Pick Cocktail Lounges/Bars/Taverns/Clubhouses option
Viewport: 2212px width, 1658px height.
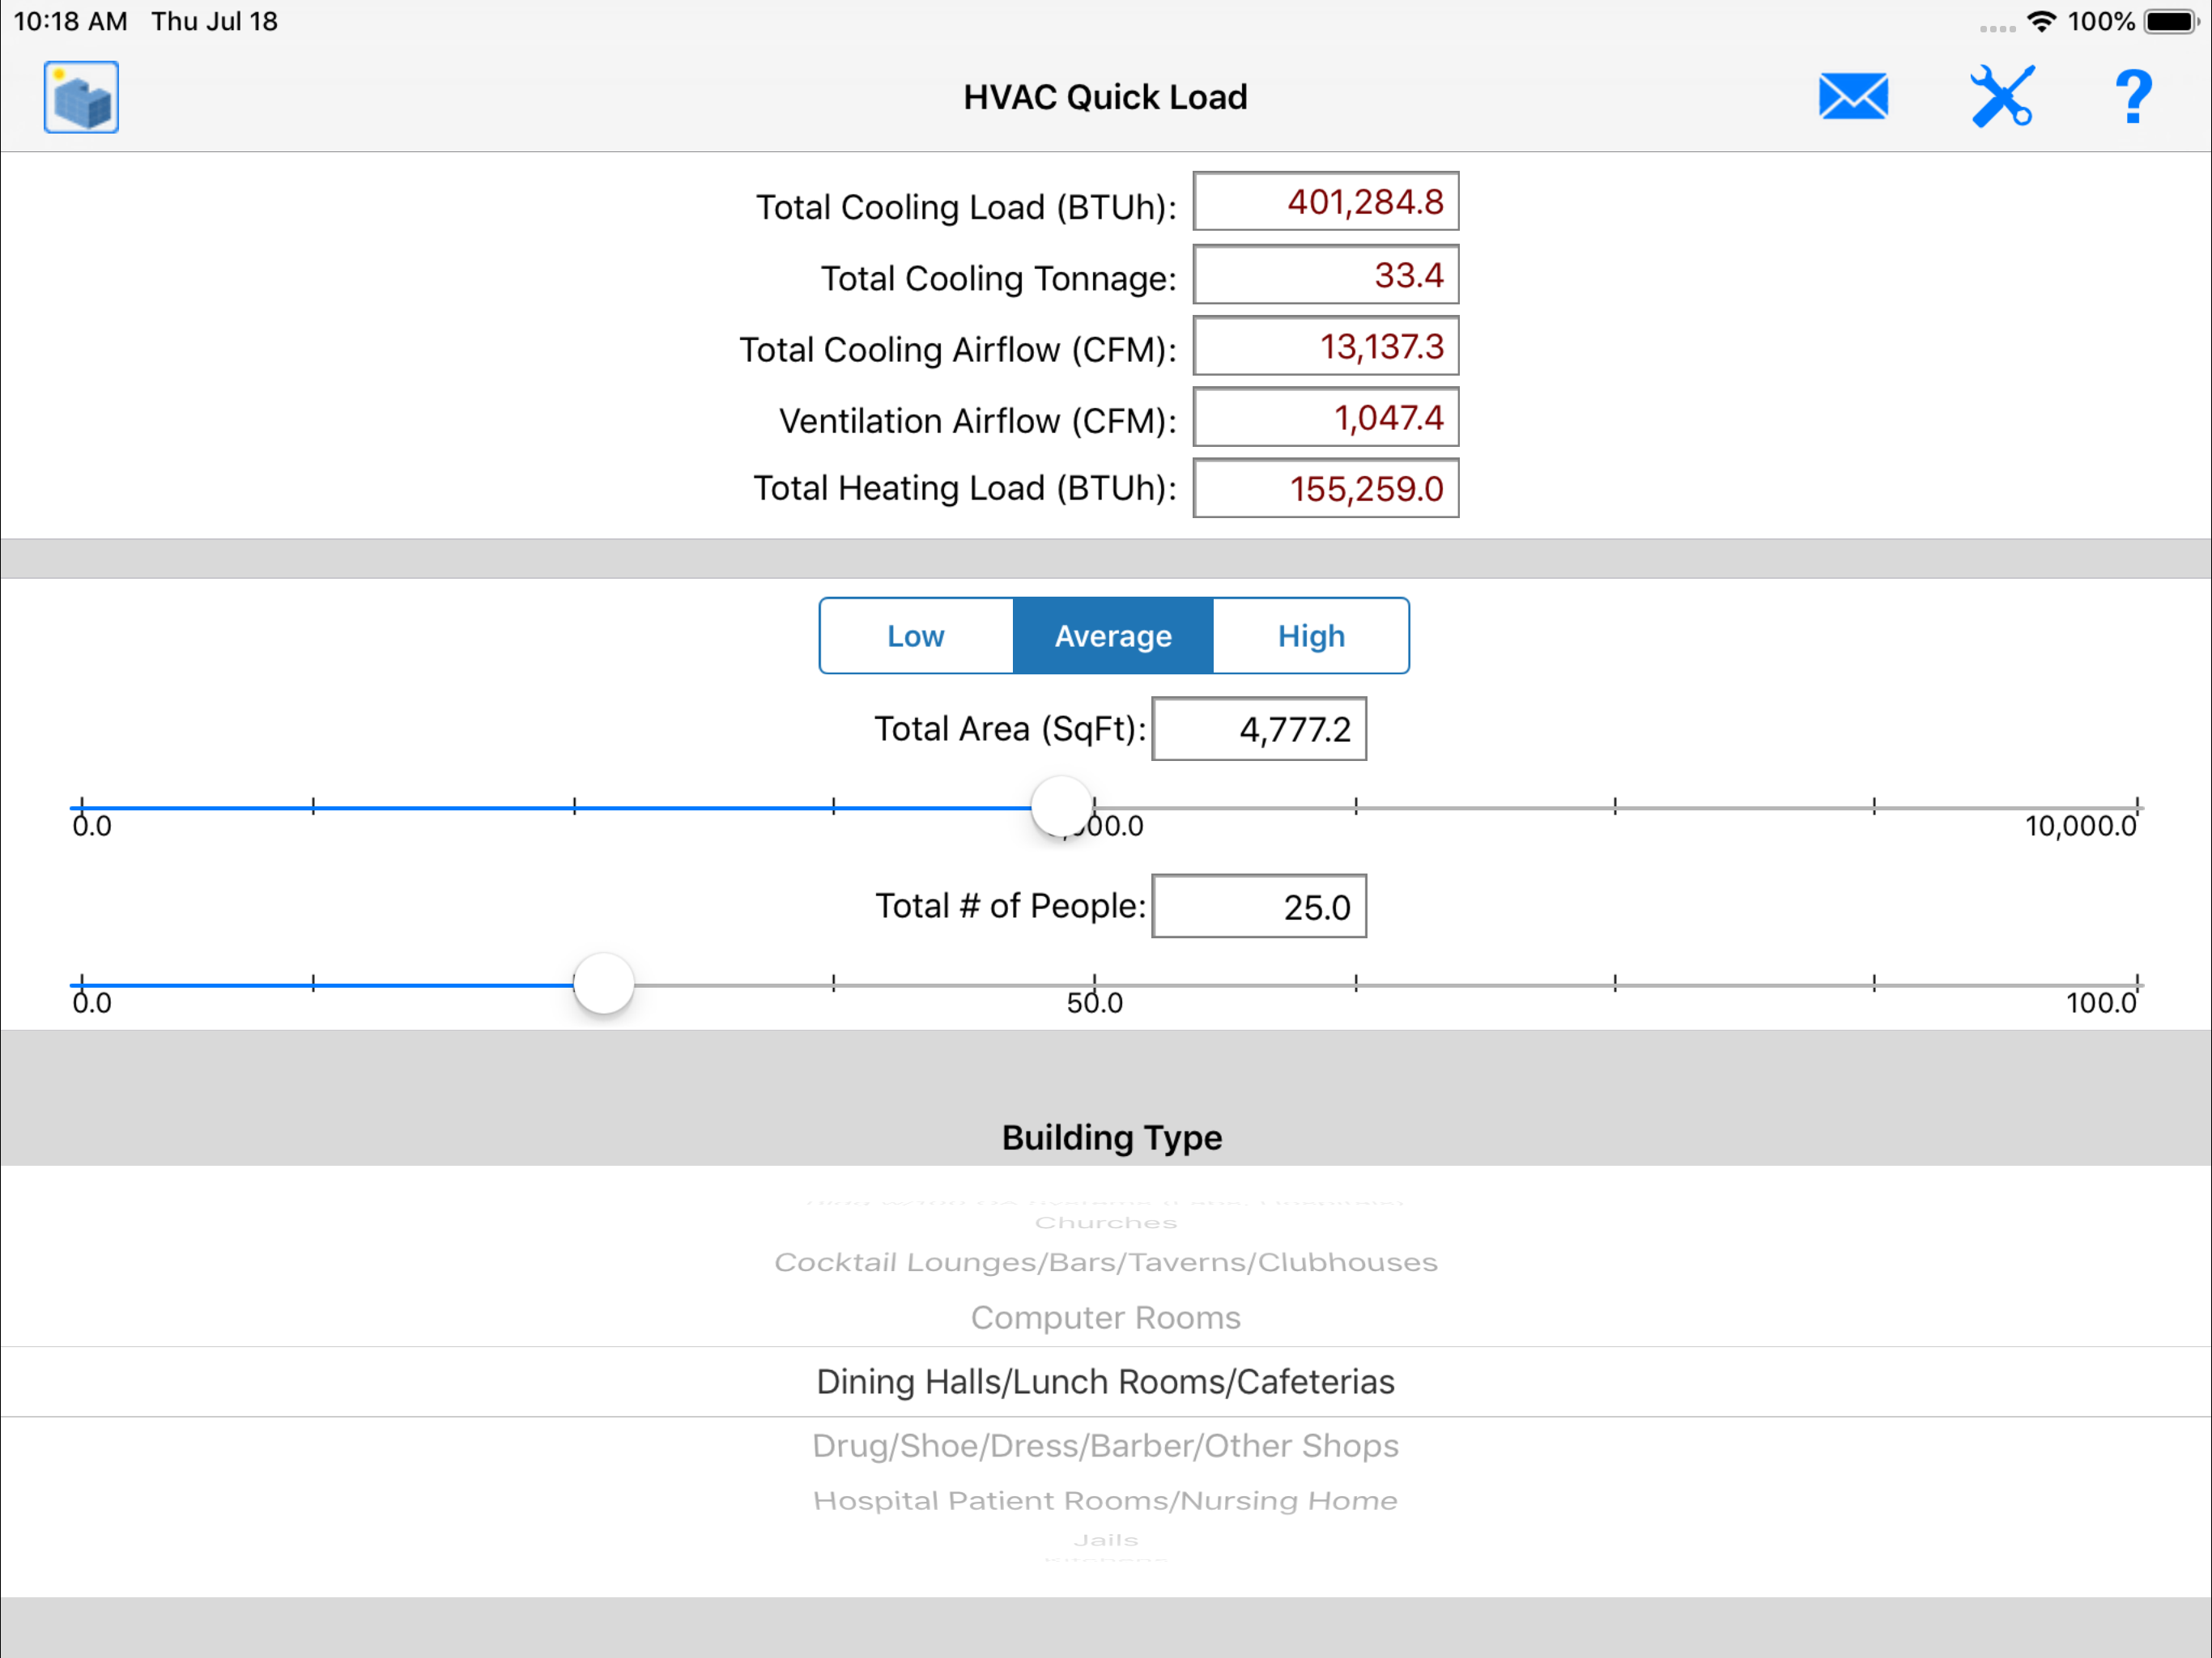(1105, 1262)
